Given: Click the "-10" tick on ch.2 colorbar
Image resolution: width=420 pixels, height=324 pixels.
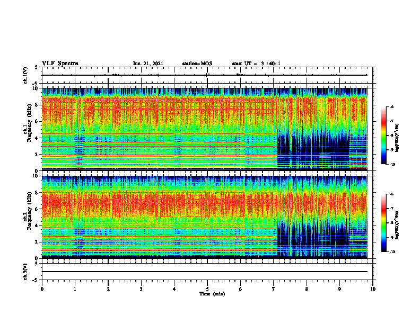Looking at the screenshot, I should 392,251.
